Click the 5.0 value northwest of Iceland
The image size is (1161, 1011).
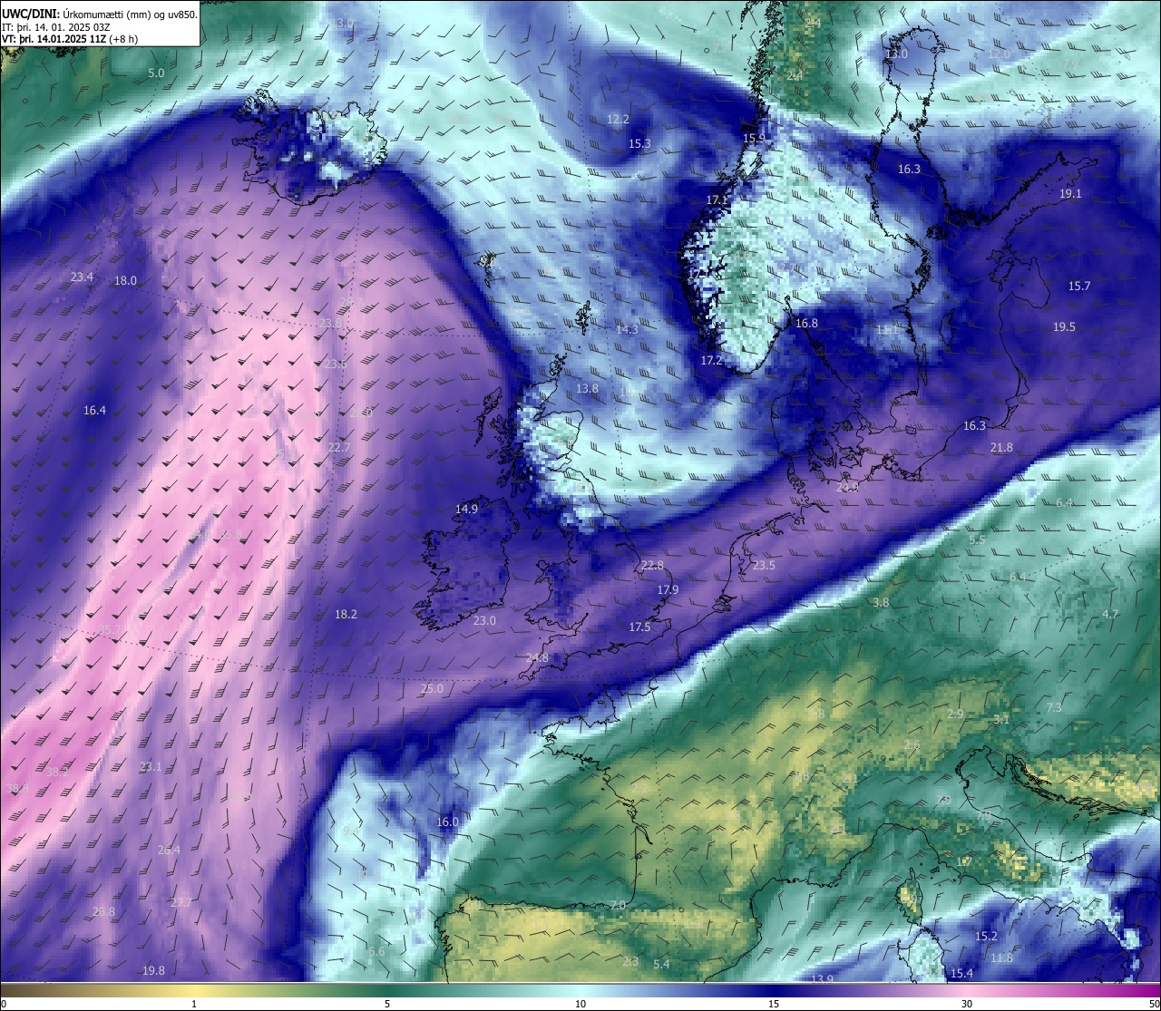(156, 73)
